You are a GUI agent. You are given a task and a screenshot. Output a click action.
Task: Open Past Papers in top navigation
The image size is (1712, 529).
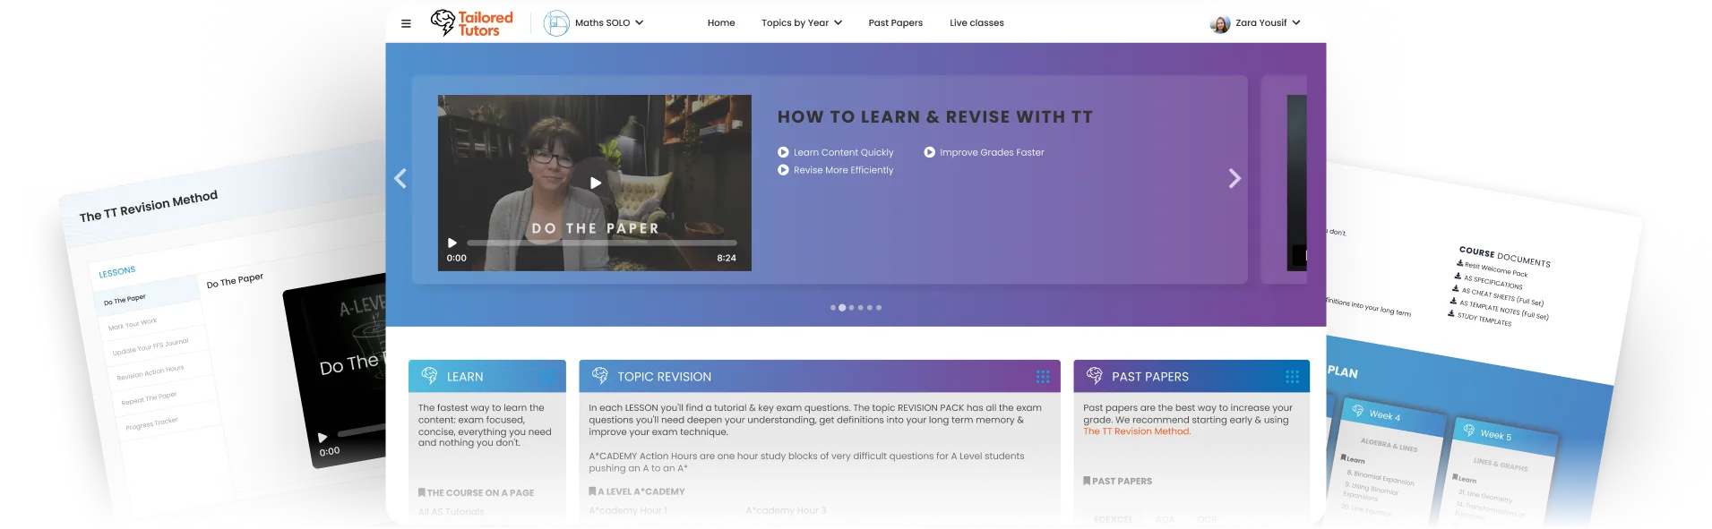coord(895,22)
